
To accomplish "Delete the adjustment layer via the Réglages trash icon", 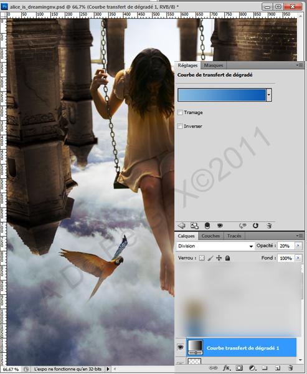I will [x=269, y=226].
